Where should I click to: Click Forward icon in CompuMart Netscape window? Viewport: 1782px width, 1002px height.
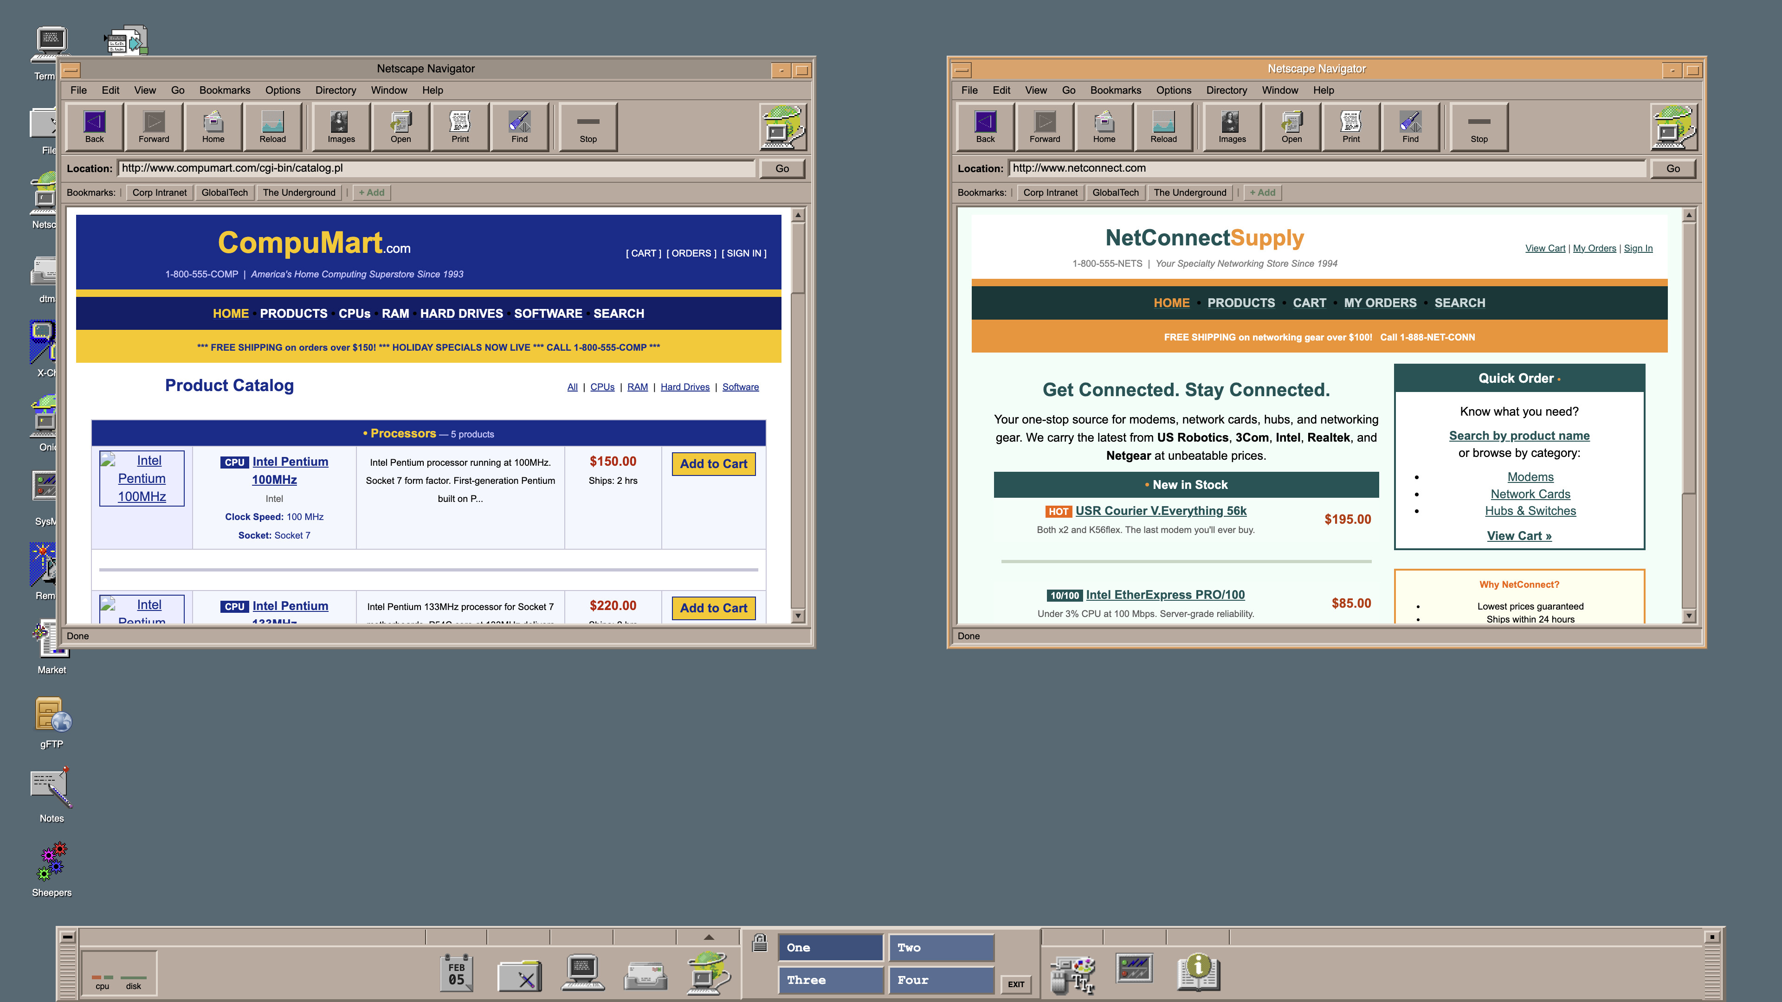[x=154, y=127]
